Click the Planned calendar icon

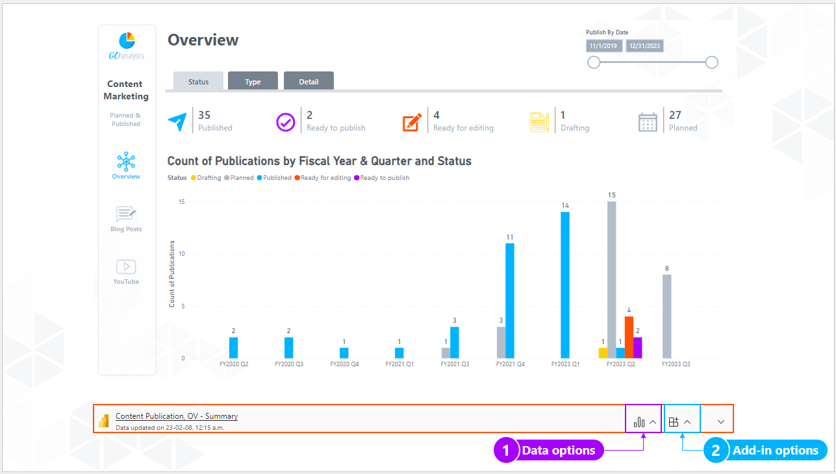648,122
